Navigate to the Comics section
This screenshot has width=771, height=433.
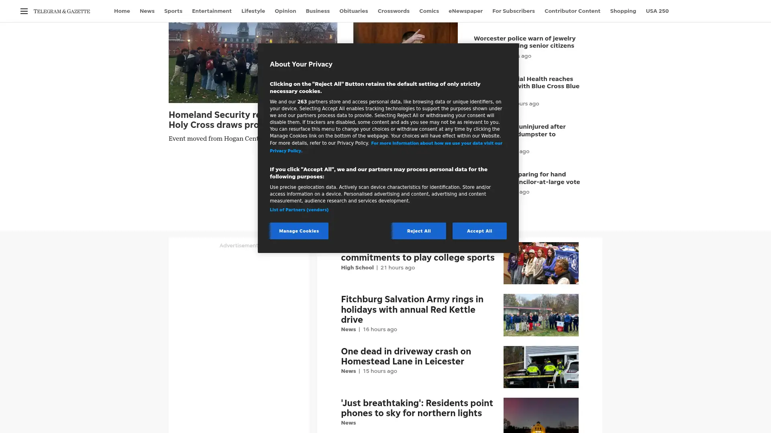click(x=429, y=11)
